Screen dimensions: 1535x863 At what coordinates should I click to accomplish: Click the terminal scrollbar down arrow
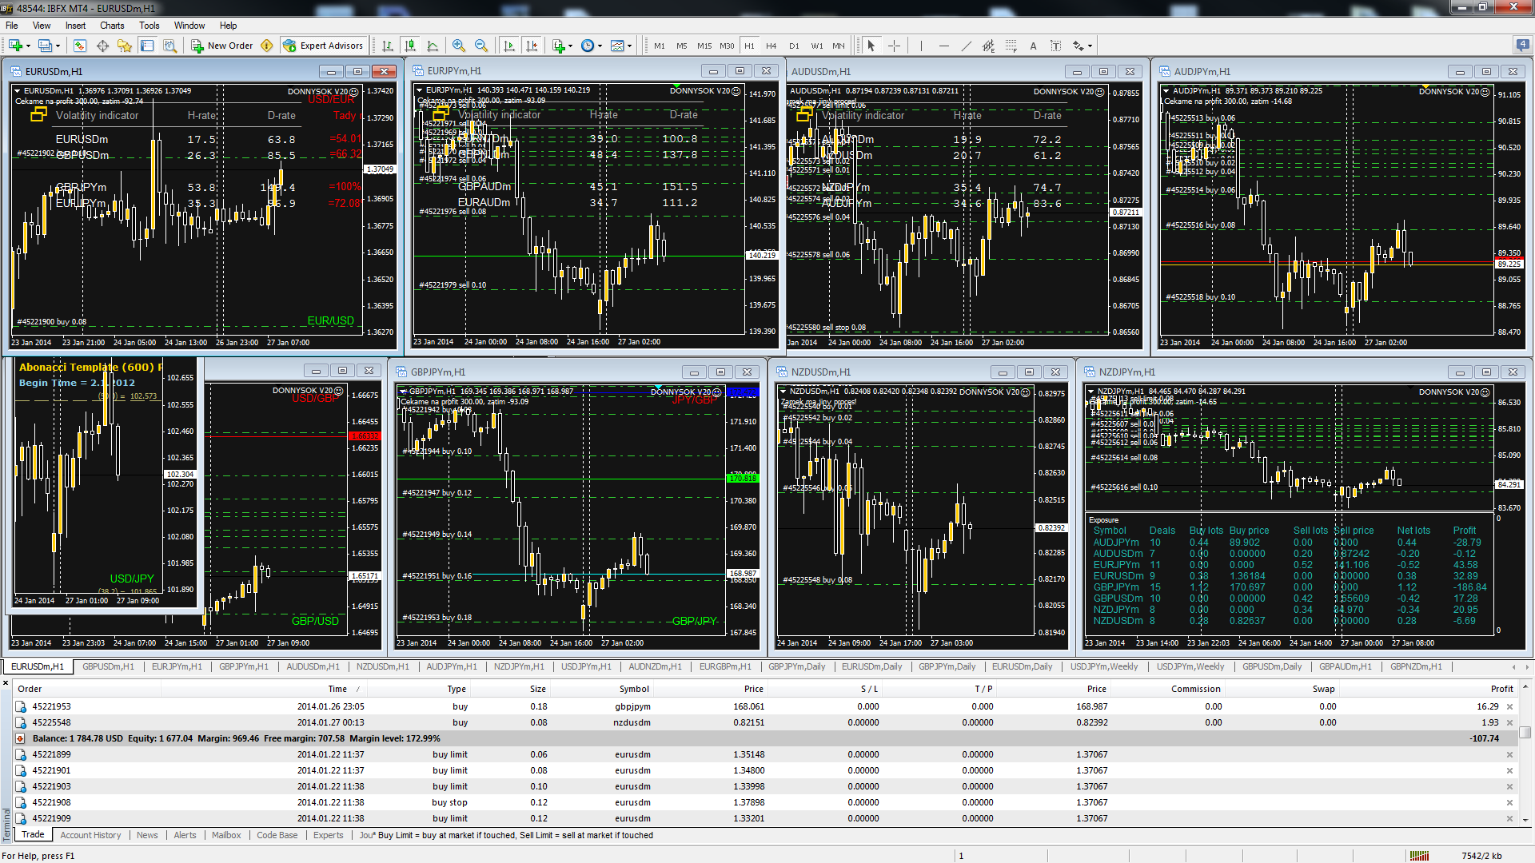pyautogui.click(x=1525, y=820)
